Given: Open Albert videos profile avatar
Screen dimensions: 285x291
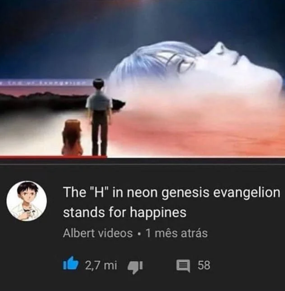Looking at the screenshot, I should point(27,201).
